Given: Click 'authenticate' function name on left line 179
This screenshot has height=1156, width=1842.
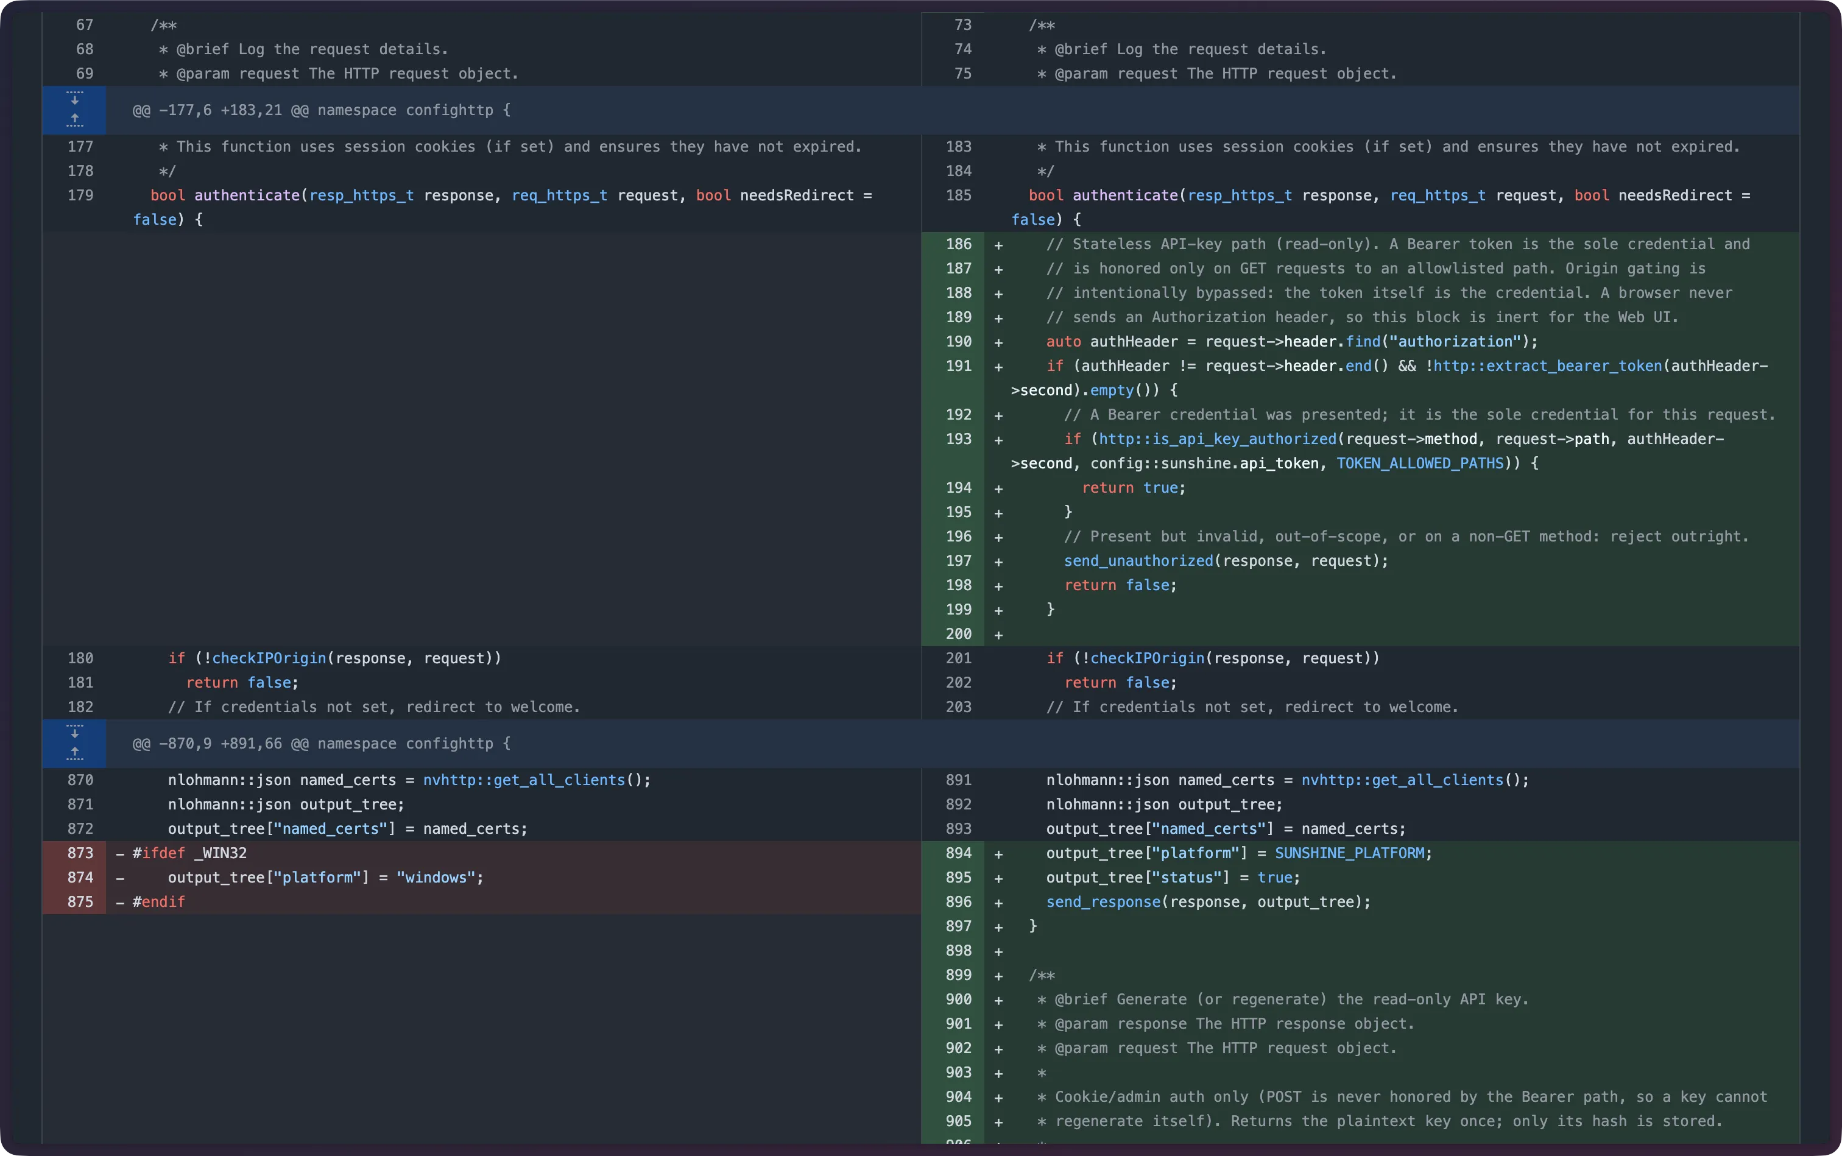Looking at the screenshot, I should click(247, 196).
